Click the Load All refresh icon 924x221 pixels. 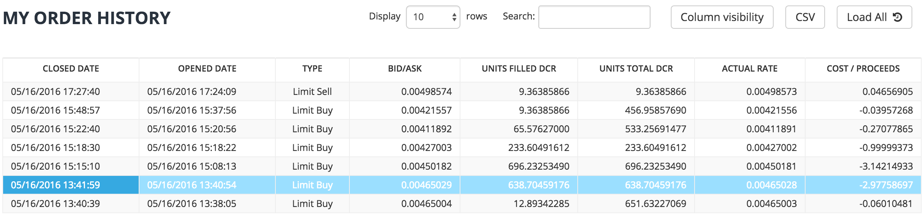[898, 17]
